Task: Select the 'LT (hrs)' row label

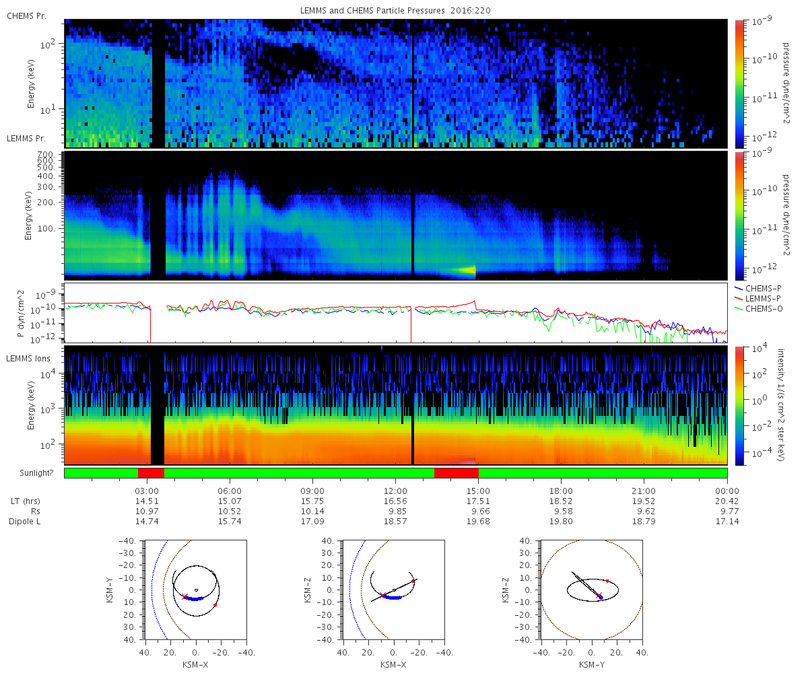Action: click(x=26, y=501)
